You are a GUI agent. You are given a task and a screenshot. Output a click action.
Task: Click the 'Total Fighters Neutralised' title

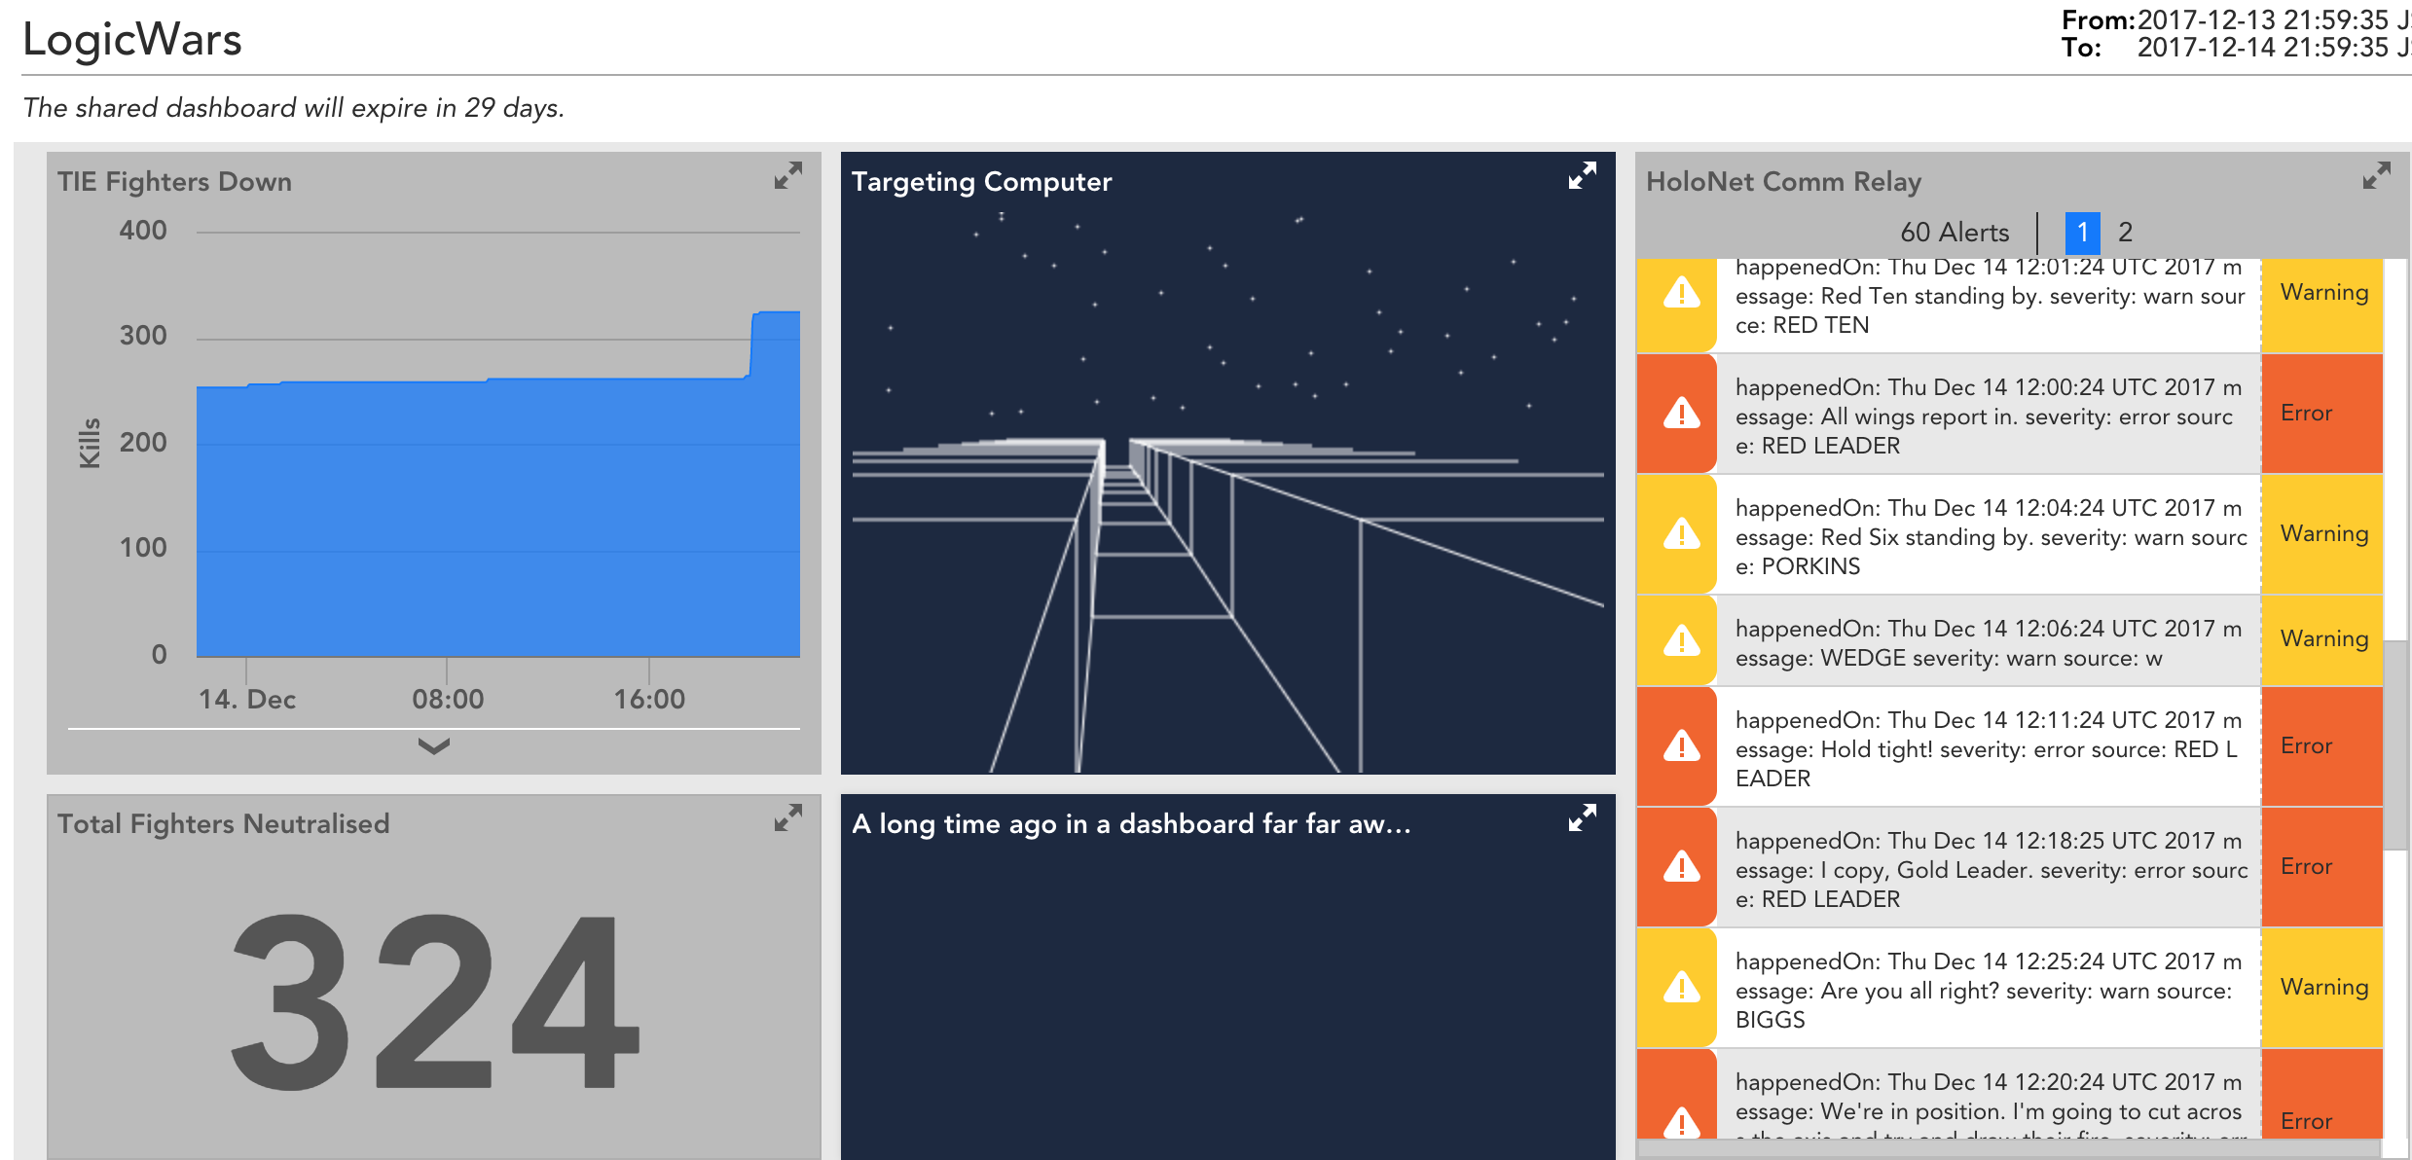(x=223, y=824)
